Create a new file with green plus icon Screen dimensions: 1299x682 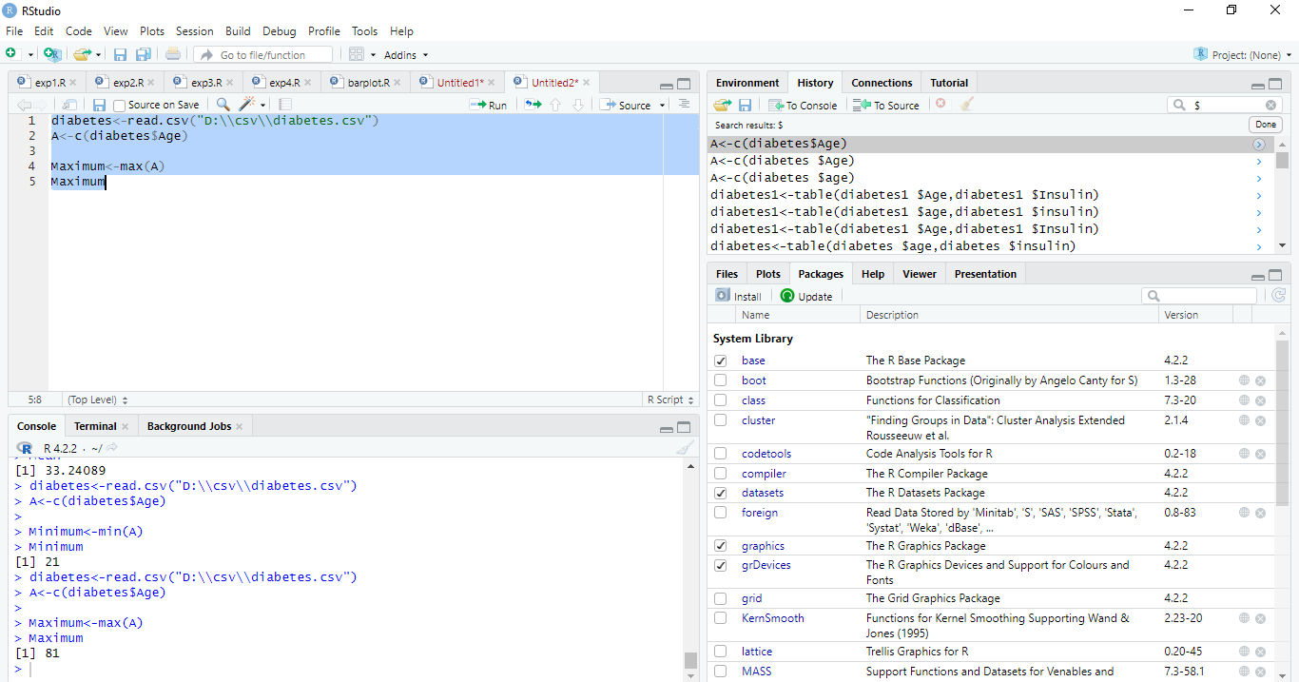pyautogui.click(x=14, y=54)
